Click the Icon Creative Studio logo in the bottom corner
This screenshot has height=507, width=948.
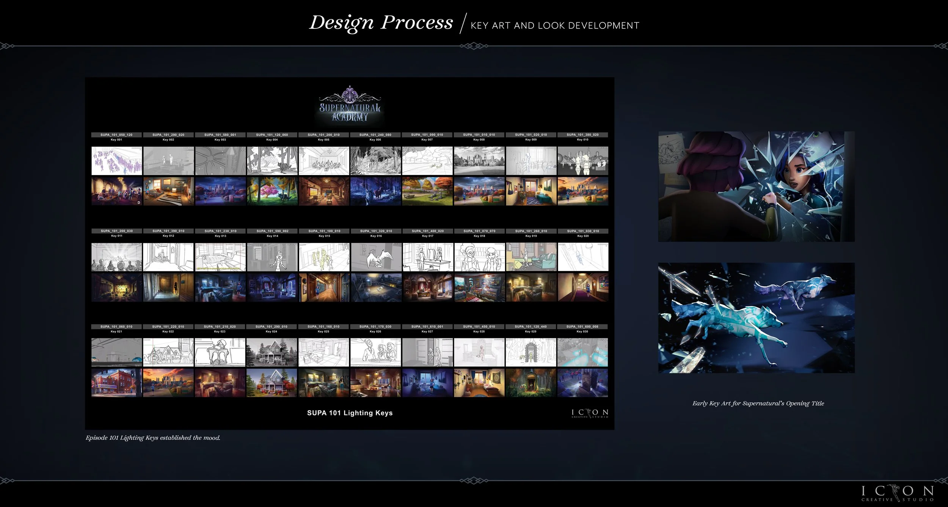click(x=897, y=494)
